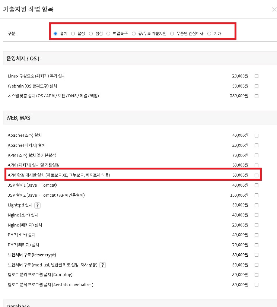Tick the Cronolog 웹로그 분리 checkbox

257,275
